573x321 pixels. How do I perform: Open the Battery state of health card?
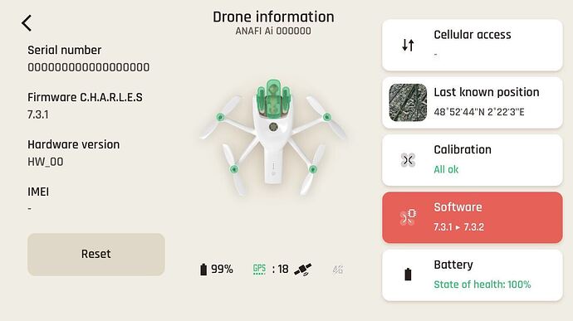click(x=473, y=275)
